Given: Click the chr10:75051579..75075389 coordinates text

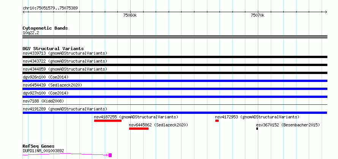Looking at the screenshot, I should coord(50,8).
